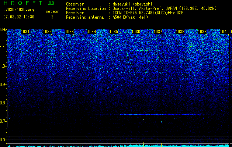The width and height of the screenshot is (232, 147).
Task: Select the ICOM IC-575 receiver details
Action: 148,13
